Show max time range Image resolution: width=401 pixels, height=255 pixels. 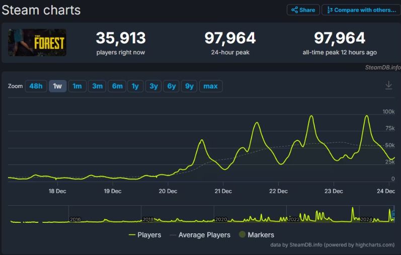pyautogui.click(x=210, y=86)
